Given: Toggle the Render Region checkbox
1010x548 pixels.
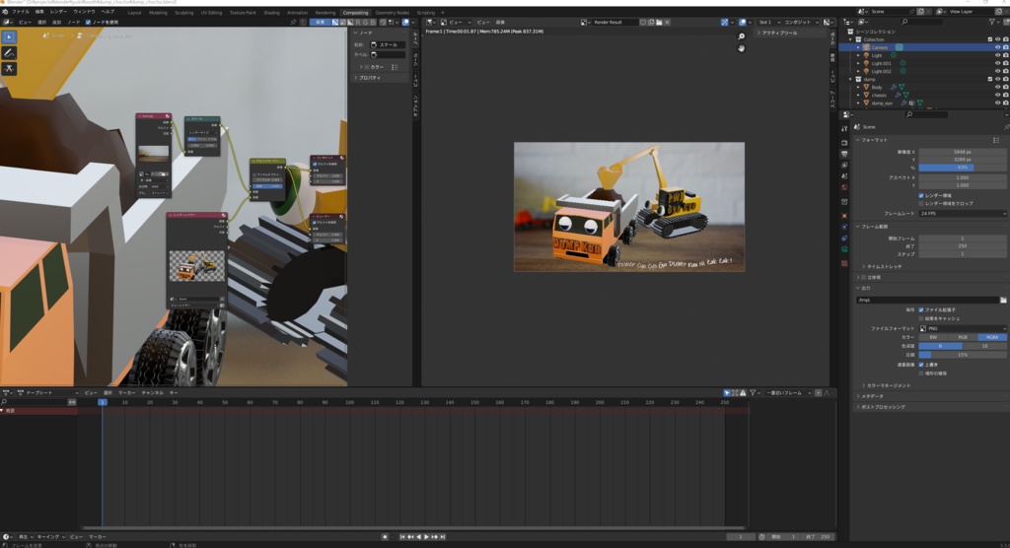Looking at the screenshot, I should [921, 195].
